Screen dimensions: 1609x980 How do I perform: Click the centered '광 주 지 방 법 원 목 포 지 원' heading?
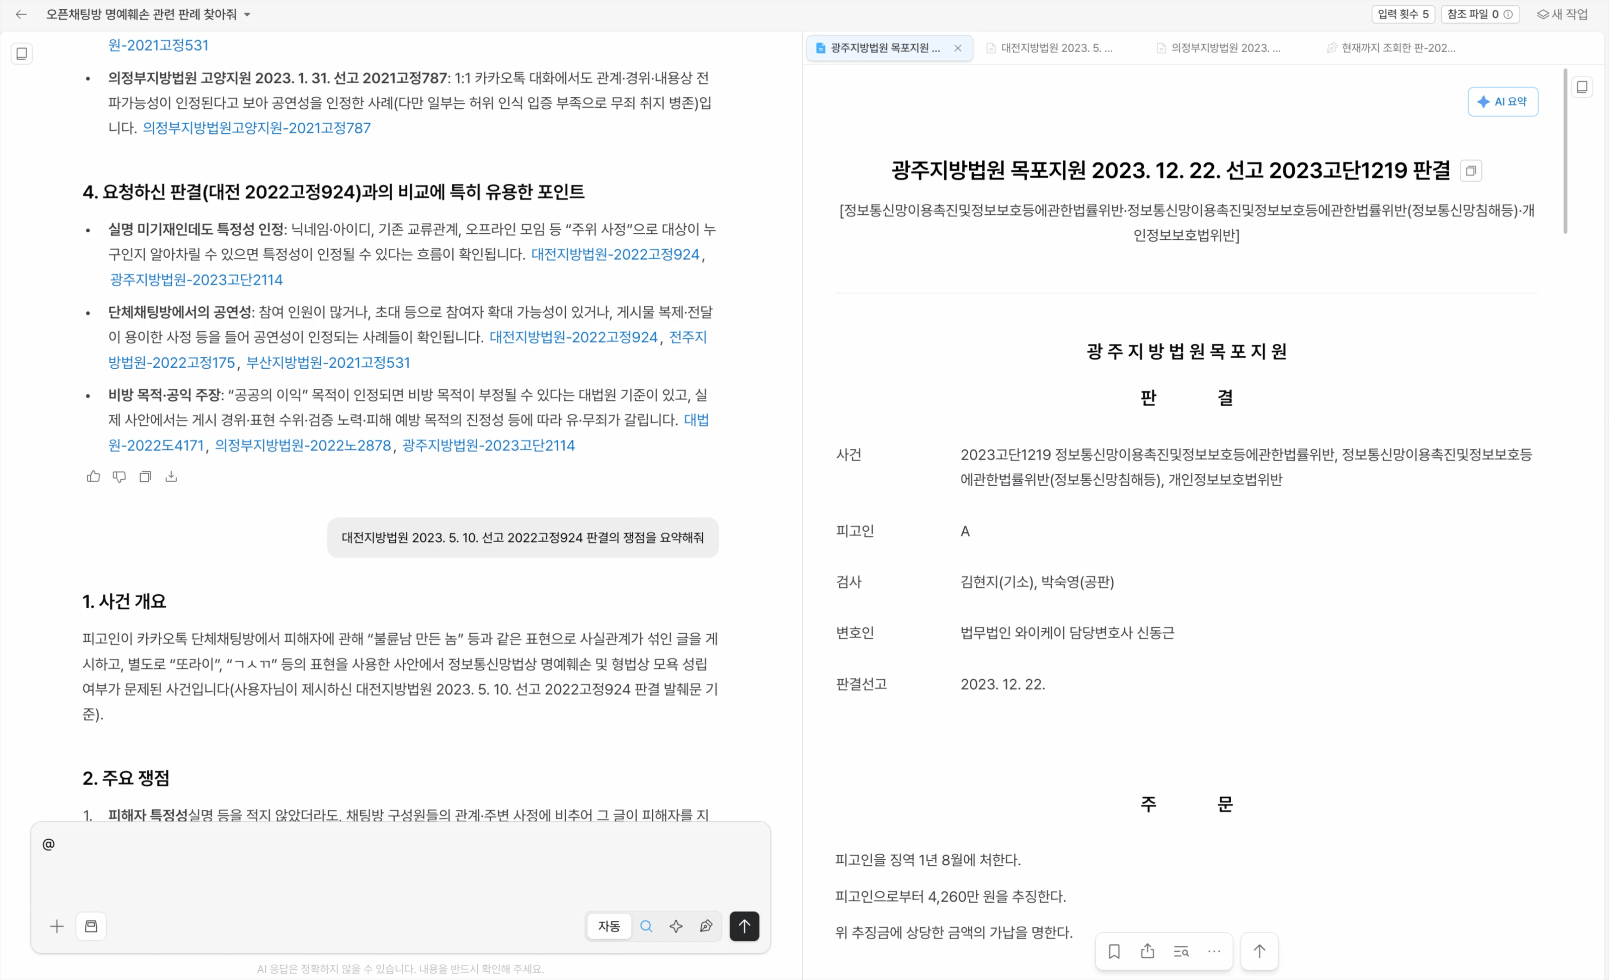tap(1186, 351)
